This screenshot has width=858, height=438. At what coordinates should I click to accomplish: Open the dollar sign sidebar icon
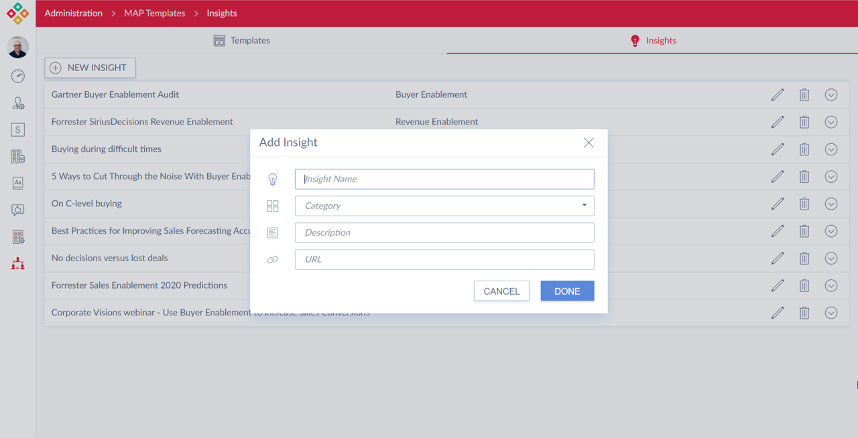[x=18, y=130]
